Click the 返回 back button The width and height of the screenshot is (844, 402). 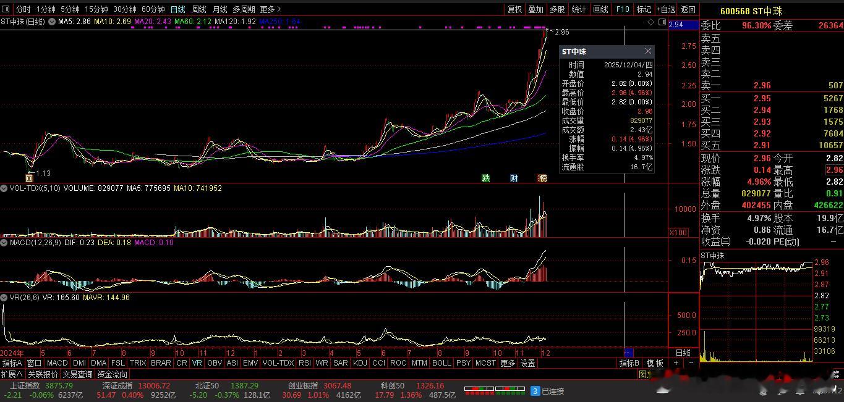coord(688,9)
